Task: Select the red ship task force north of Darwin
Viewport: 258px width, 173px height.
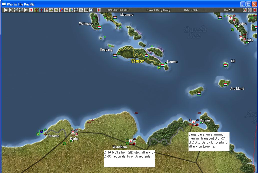Action: tap(199, 113)
